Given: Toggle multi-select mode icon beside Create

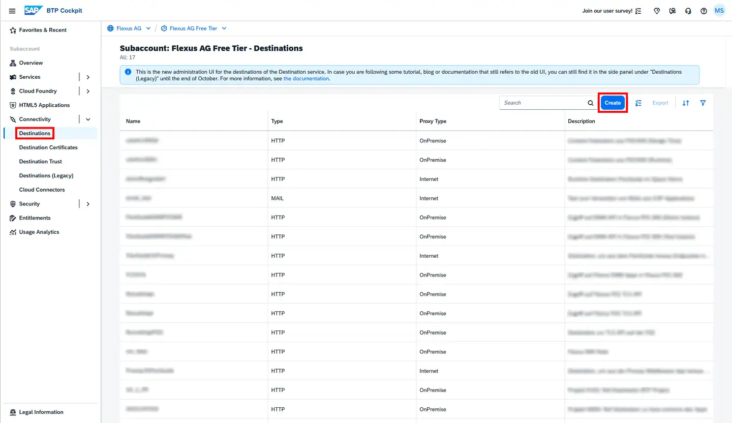Looking at the screenshot, I should click(x=639, y=103).
